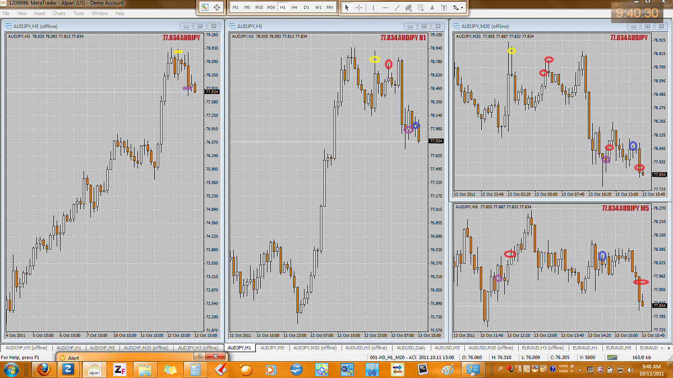Switch chart to M30 timeframe
The height and width of the screenshot is (378, 673).
271,7
